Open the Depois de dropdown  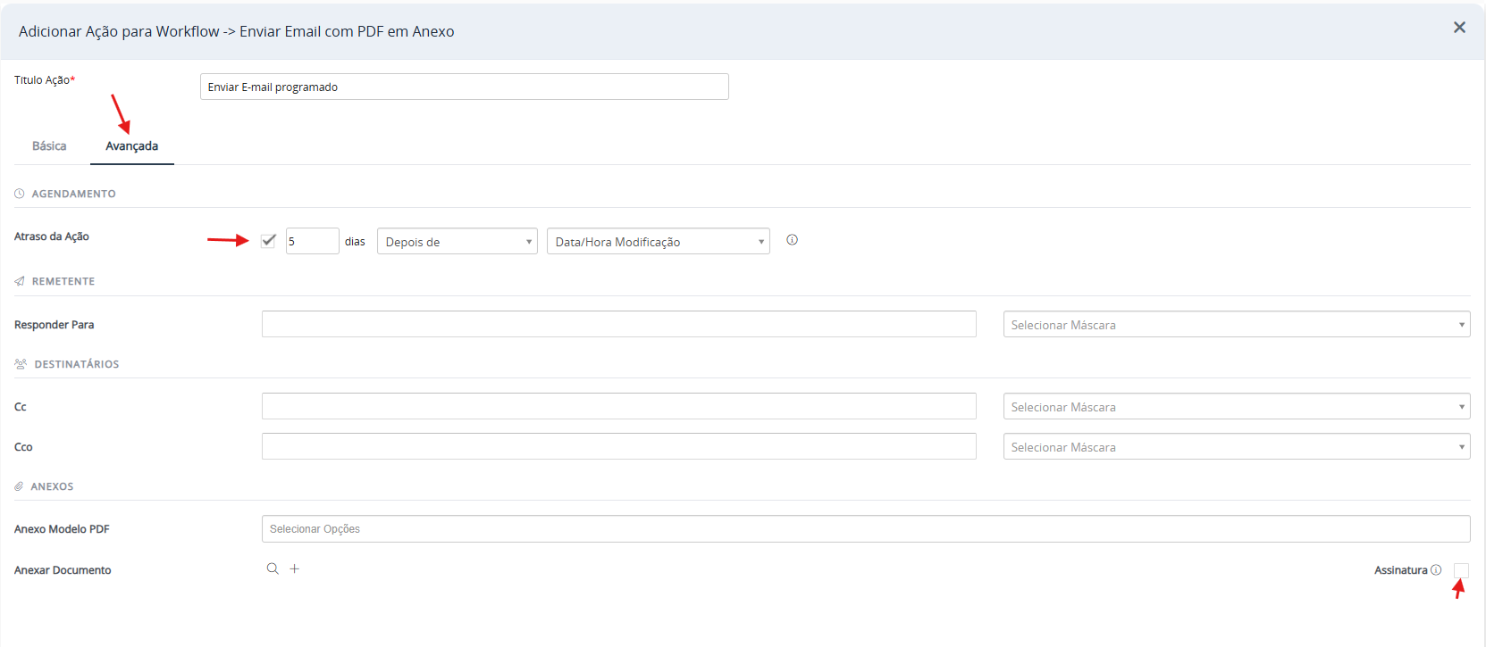458,241
